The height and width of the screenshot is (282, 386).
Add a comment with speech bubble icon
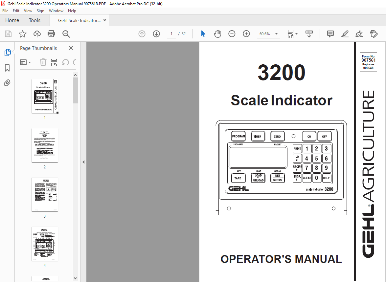click(330, 34)
